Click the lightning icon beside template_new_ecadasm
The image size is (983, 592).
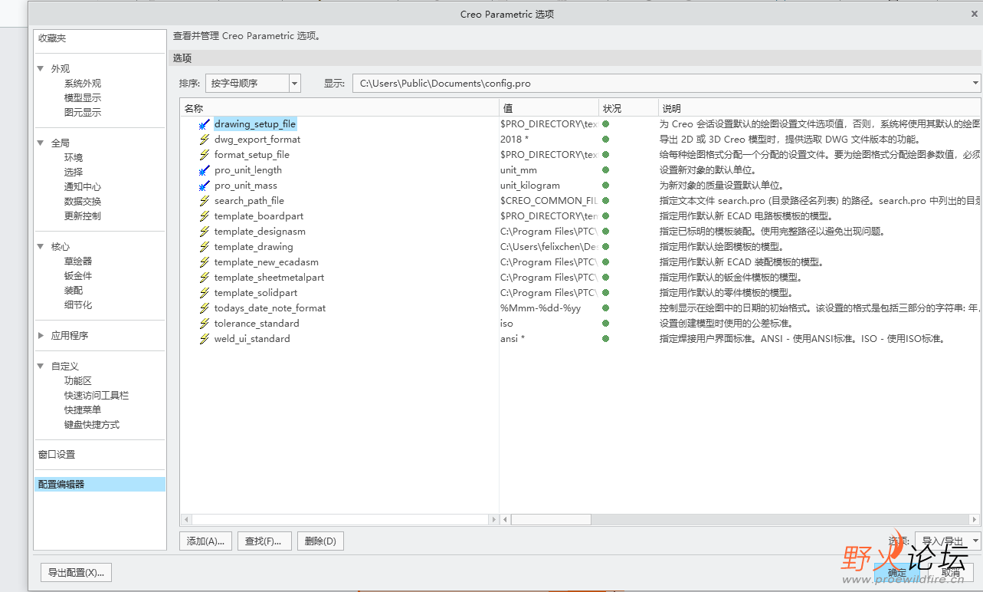[x=204, y=262]
